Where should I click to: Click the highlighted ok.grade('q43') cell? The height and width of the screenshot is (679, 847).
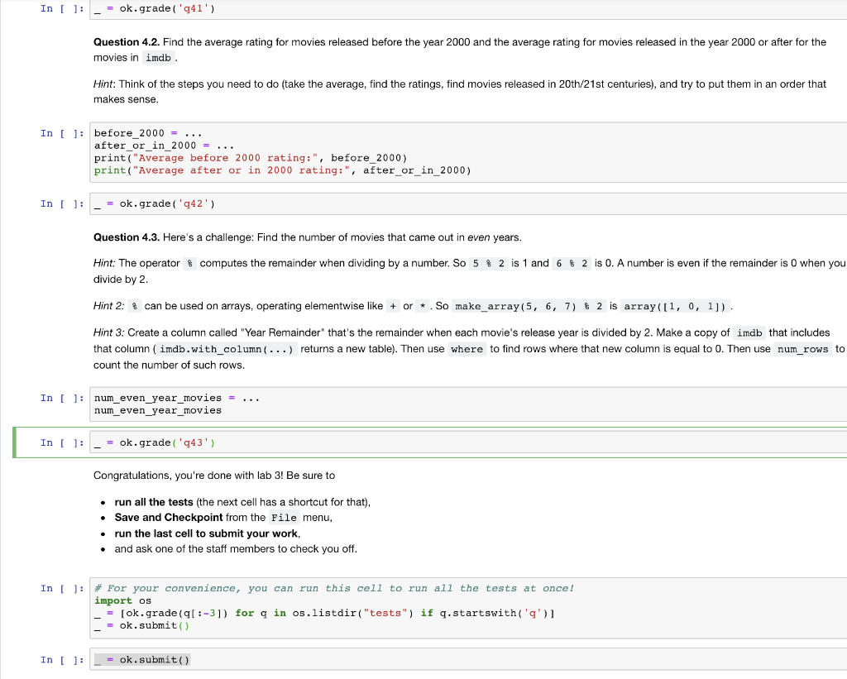pyautogui.click(x=248, y=442)
